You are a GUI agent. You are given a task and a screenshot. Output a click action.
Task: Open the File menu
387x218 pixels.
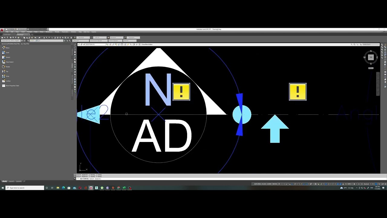tap(7, 32)
